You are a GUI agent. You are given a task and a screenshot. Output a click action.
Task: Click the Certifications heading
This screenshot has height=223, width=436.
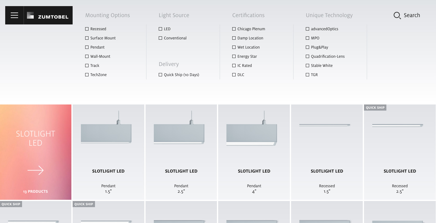click(248, 15)
